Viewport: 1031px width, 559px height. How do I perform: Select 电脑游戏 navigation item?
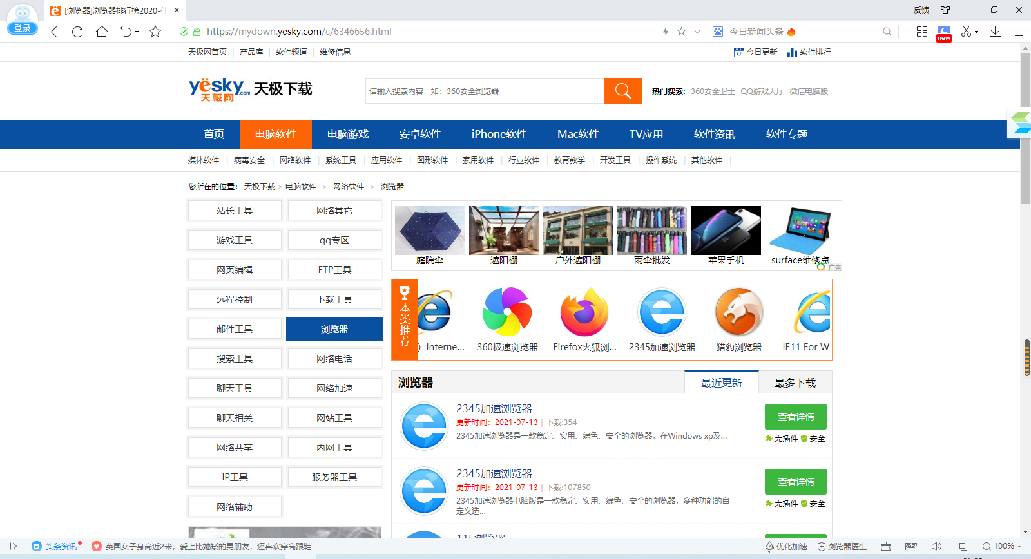pos(348,134)
